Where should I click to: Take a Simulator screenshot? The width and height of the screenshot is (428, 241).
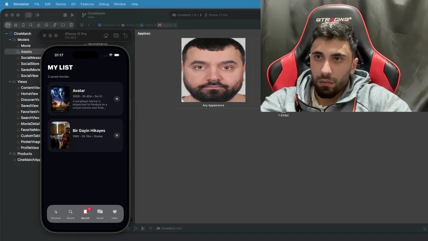116,35
